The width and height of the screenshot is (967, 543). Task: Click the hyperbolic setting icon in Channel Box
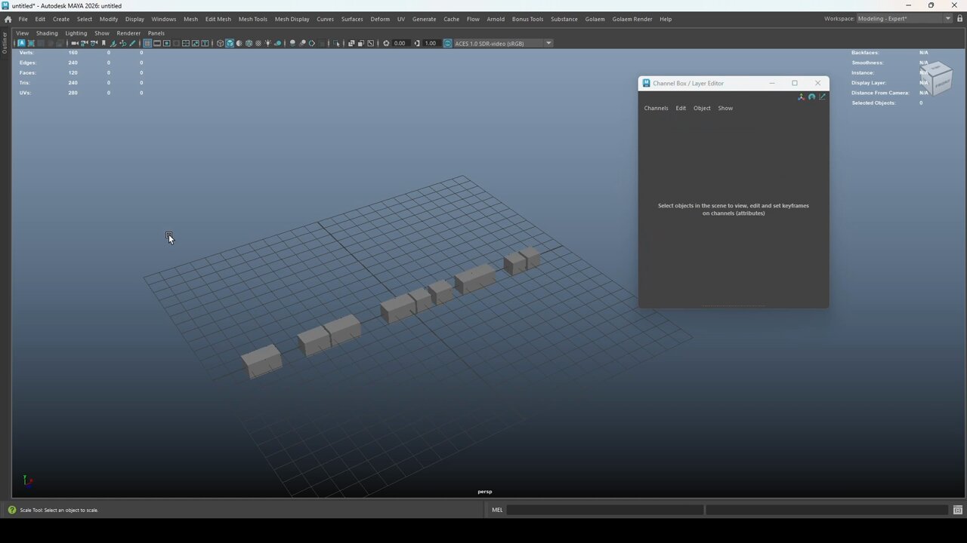822,97
